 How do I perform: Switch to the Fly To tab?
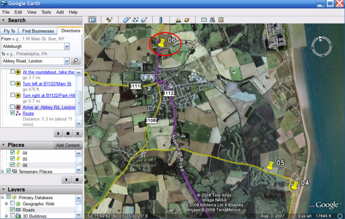[x=9, y=31]
